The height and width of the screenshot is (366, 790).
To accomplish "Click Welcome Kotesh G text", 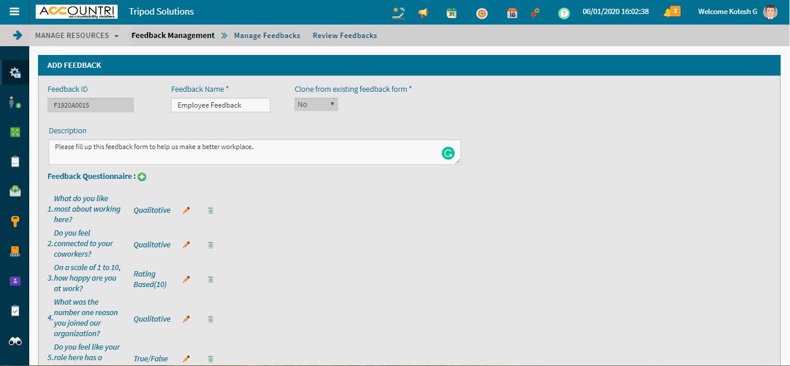I will pos(729,12).
